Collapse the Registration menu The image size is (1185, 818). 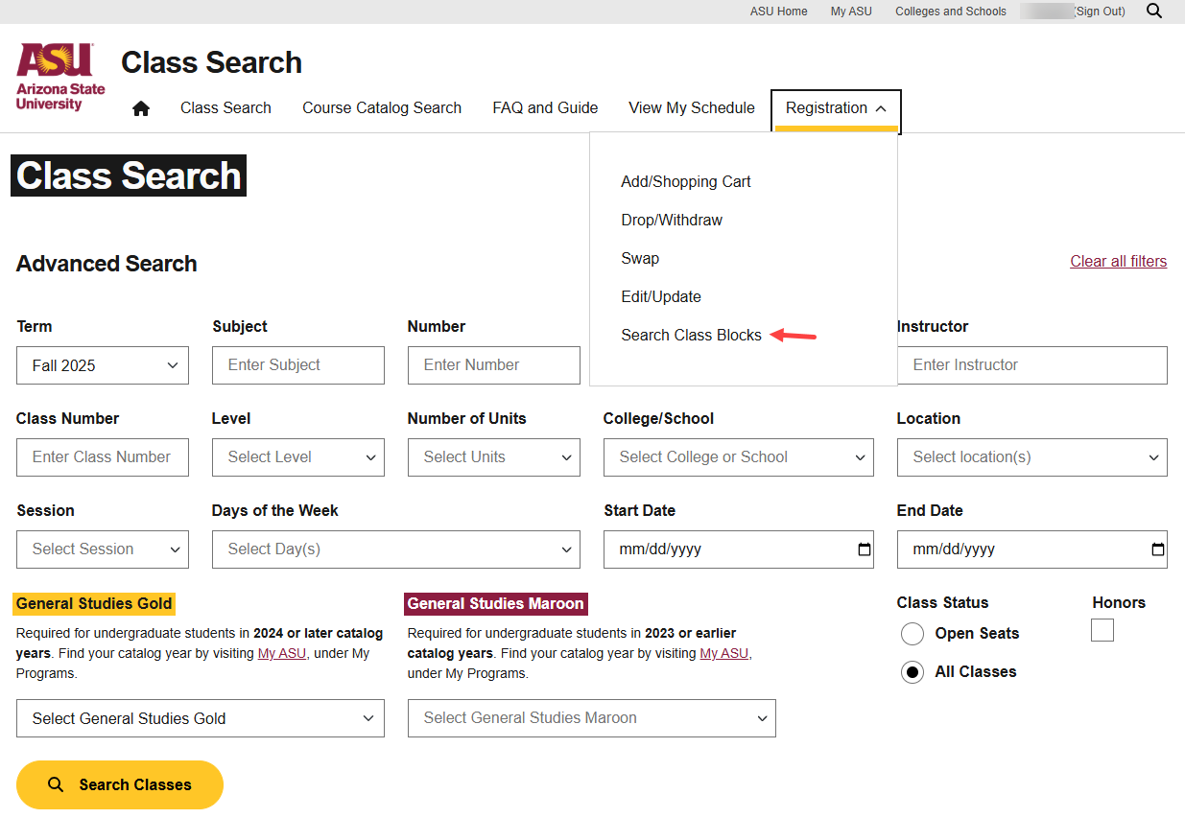[836, 108]
